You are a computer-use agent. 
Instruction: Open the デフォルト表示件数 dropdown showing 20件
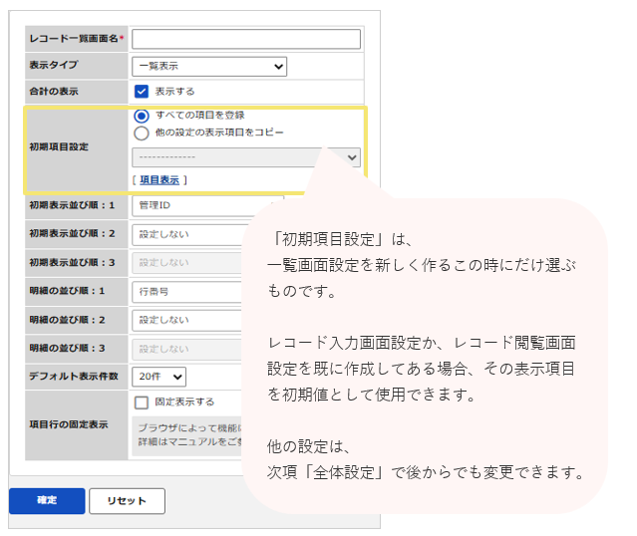[x=159, y=377]
